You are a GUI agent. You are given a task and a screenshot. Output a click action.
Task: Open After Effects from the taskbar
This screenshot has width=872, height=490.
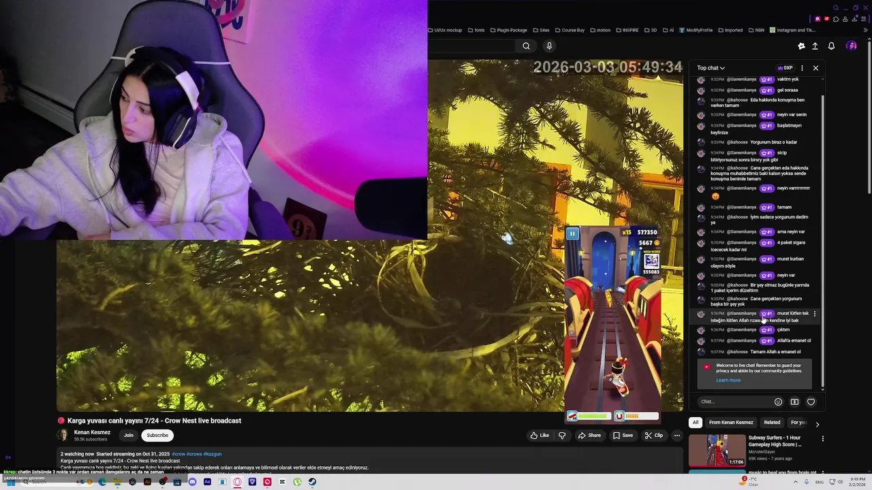coord(207,482)
